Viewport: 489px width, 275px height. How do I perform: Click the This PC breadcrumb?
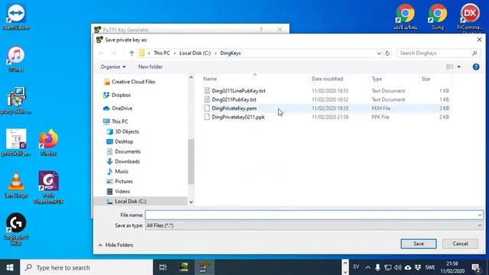click(x=162, y=53)
